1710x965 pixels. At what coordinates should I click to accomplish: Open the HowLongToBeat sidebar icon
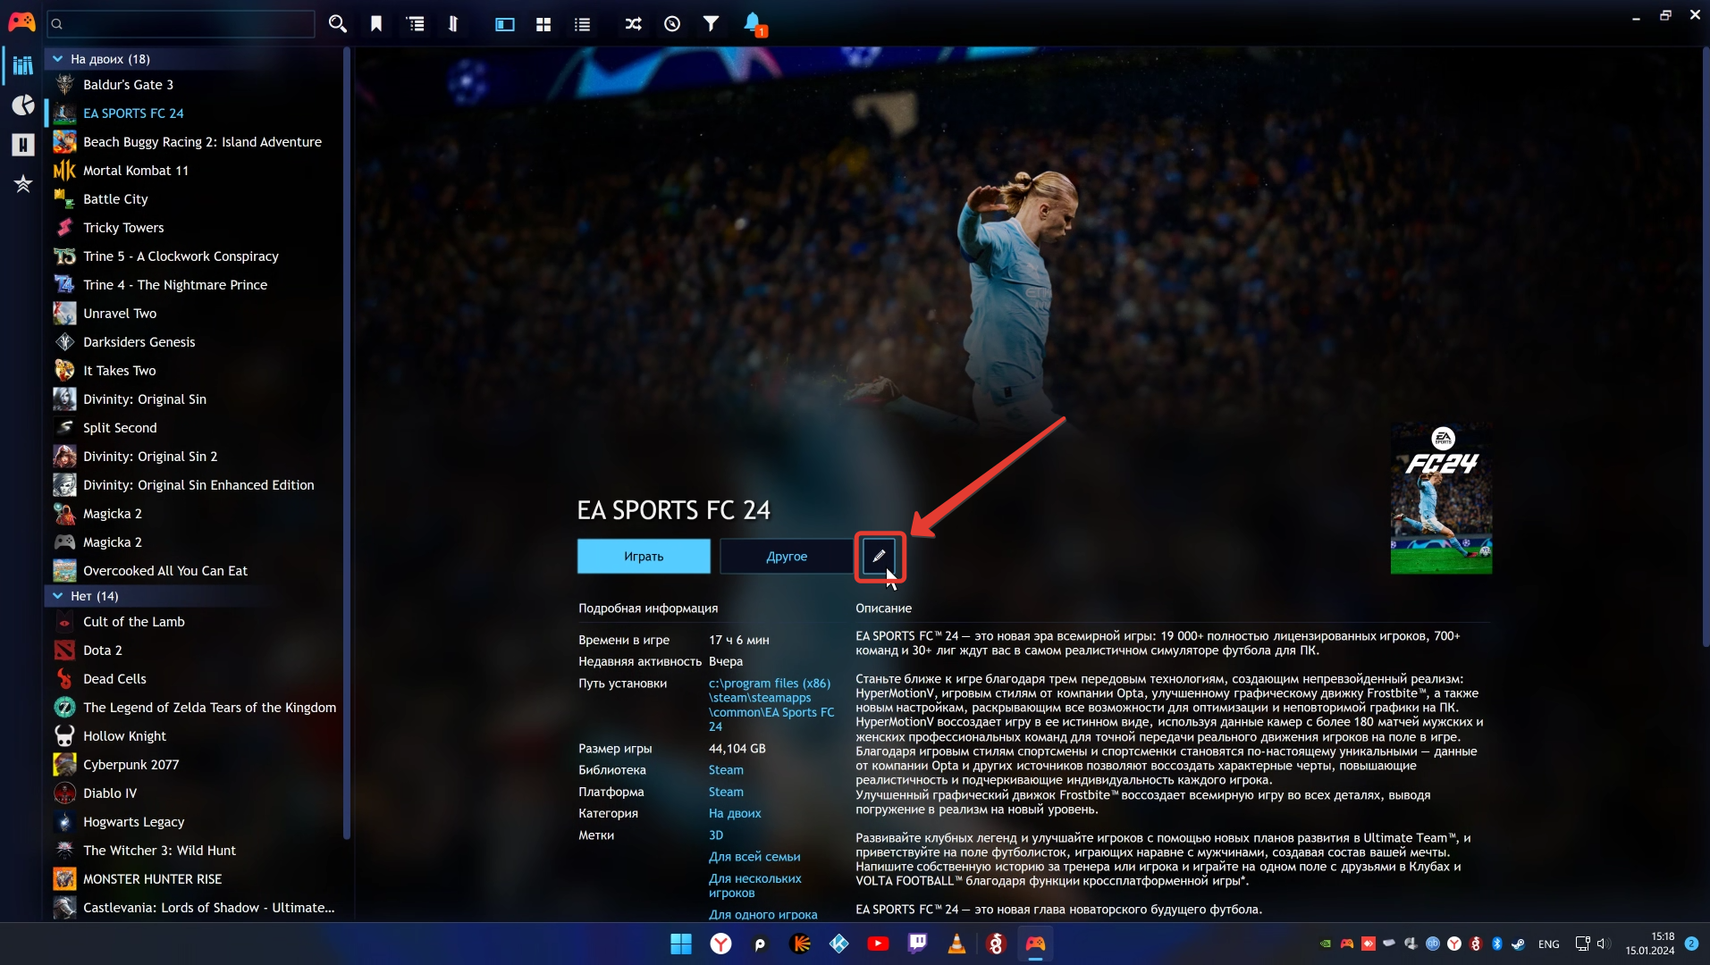click(x=22, y=144)
